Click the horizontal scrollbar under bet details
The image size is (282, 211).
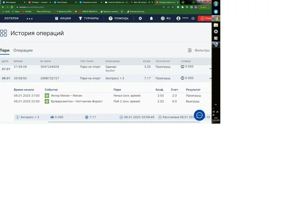click(124, 122)
